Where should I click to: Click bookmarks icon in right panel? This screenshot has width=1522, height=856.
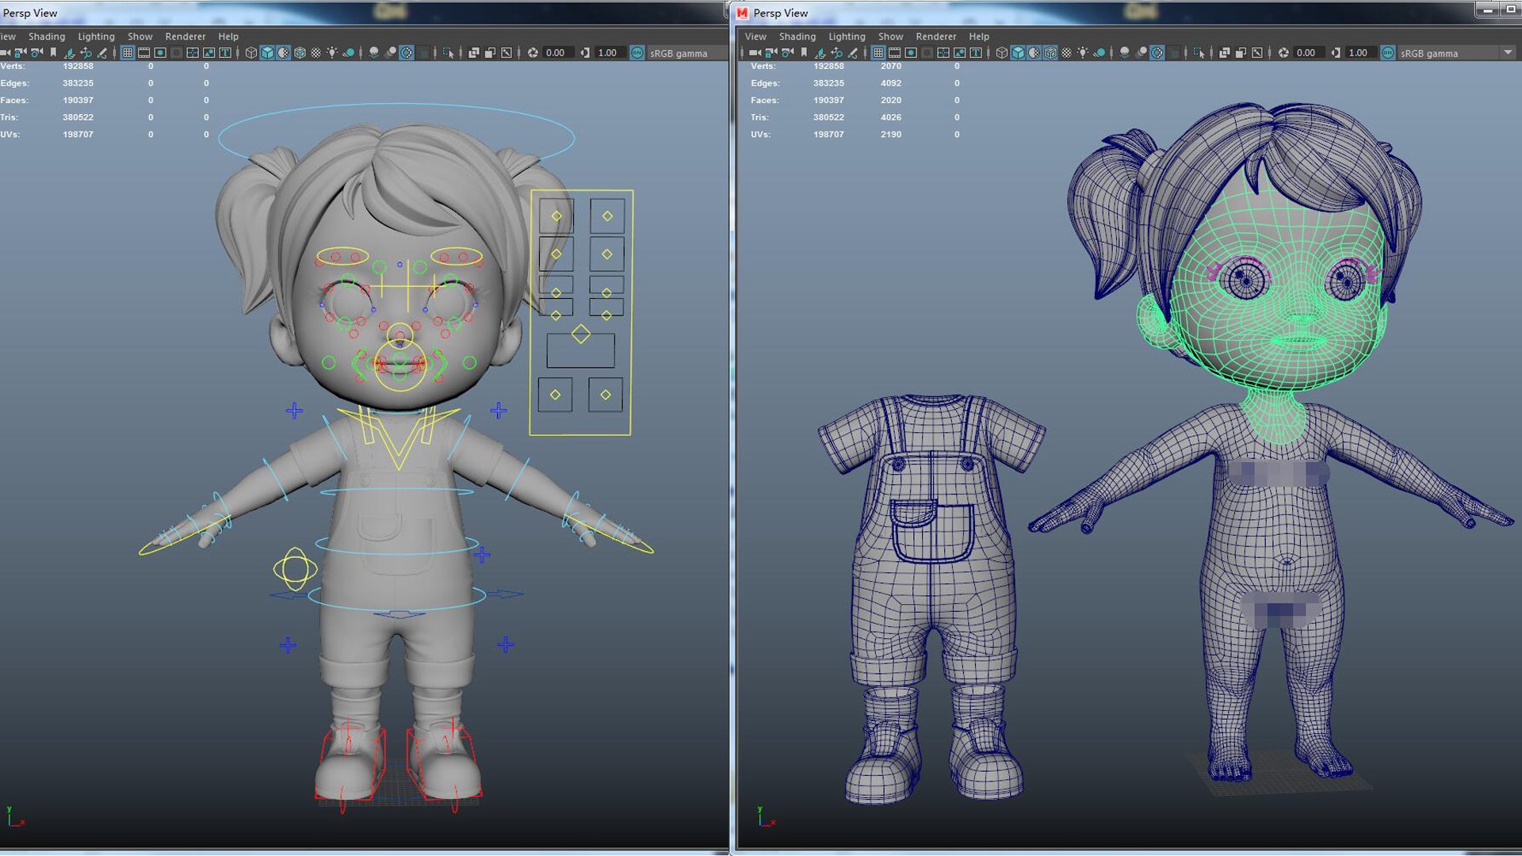click(804, 53)
